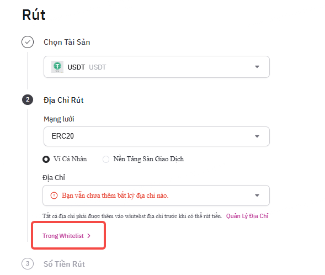325x275 pixels.
Task: Open the Địa Chỉ address dropdown arrow
Action: (257, 195)
